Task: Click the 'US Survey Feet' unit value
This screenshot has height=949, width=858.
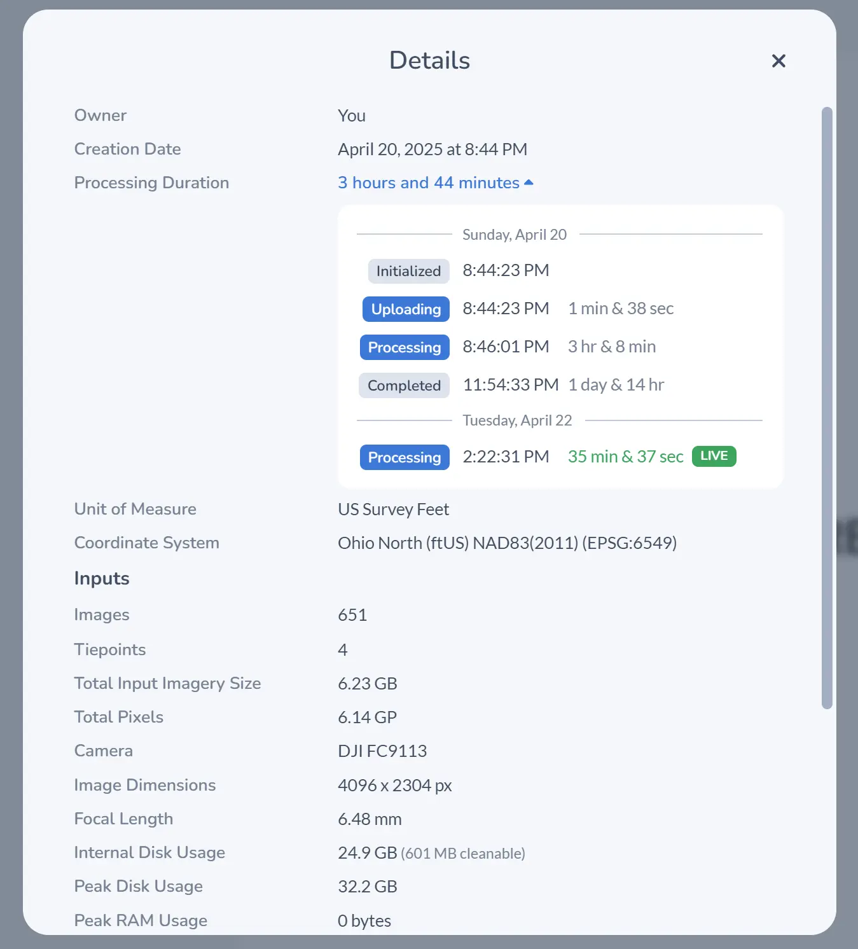Action: (393, 509)
